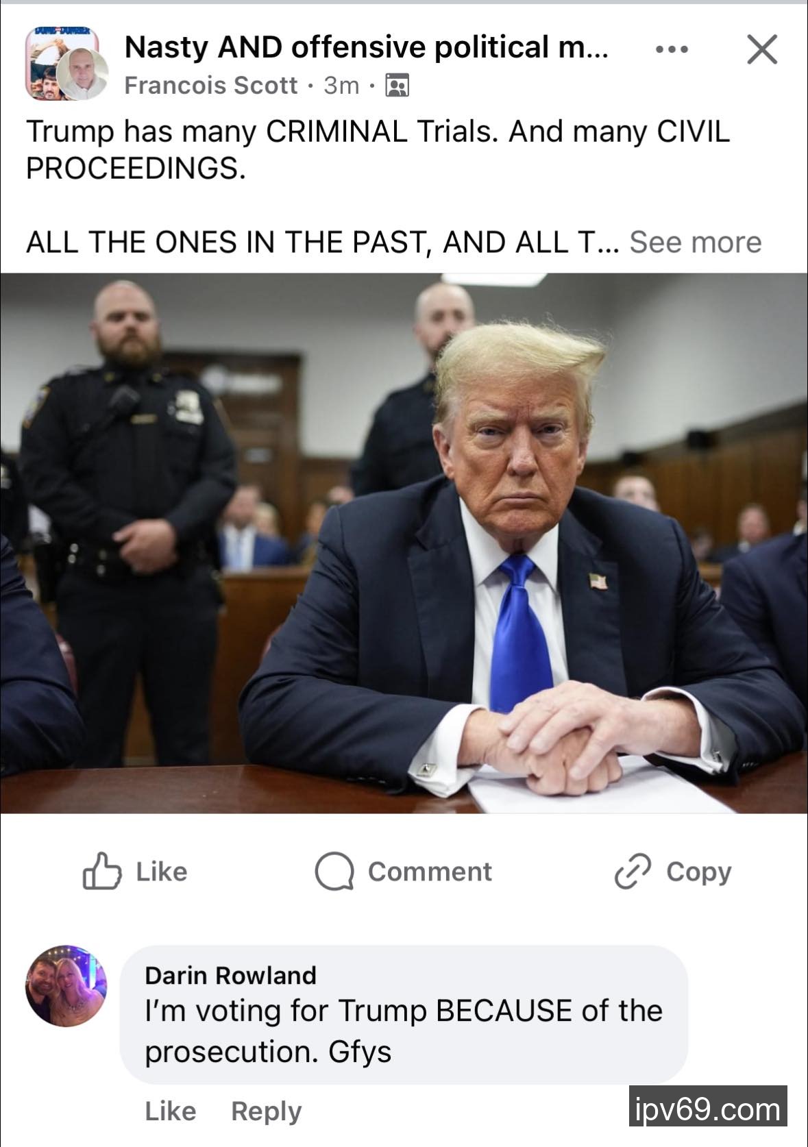Image resolution: width=808 pixels, height=1147 pixels.
Task: Open Darin Rowland's profile picture
Action: tap(66, 986)
